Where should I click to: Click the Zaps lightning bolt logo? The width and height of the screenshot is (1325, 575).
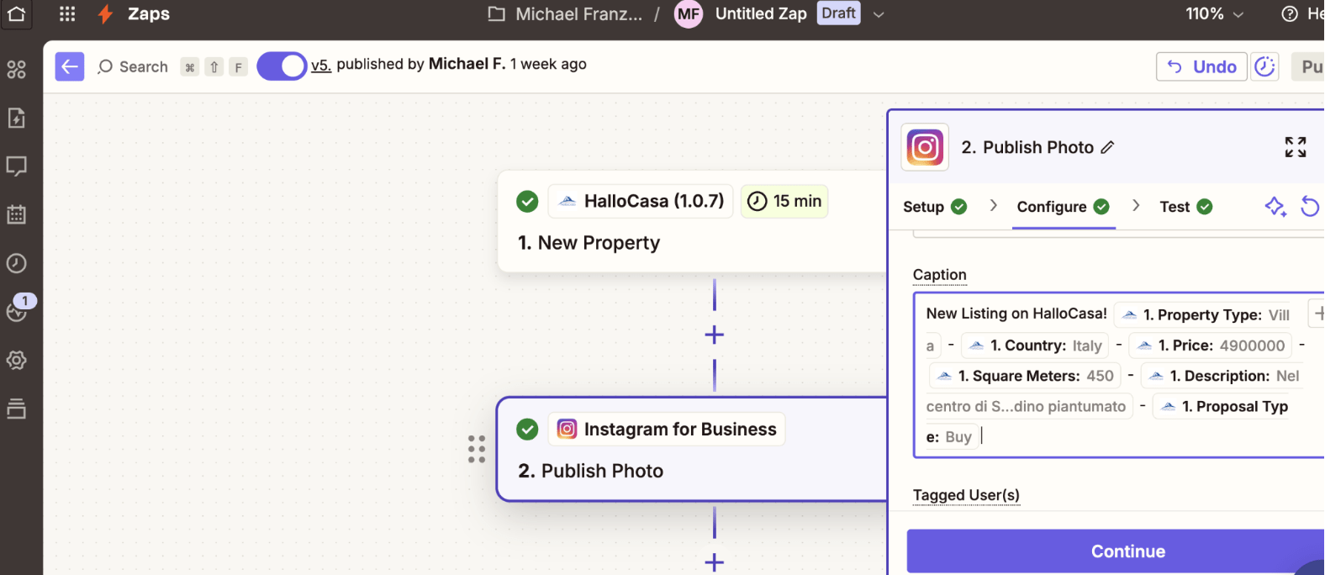[x=105, y=13]
